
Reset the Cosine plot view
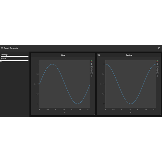click(x=157, y=76)
